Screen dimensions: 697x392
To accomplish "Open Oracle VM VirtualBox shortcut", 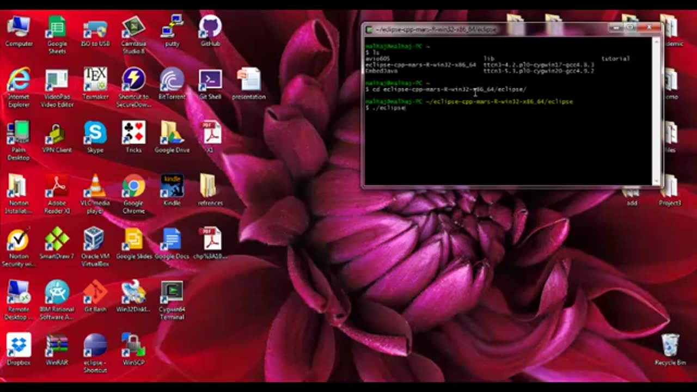I will tap(95, 247).
